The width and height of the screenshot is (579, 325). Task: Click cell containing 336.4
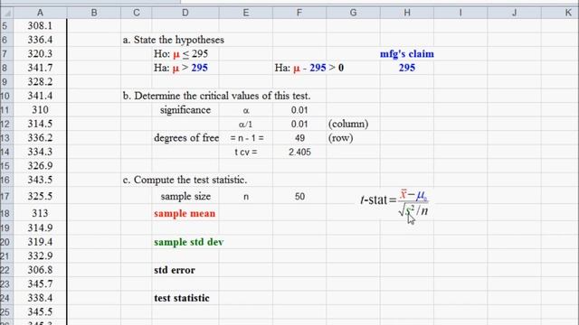[x=40, y=40]
